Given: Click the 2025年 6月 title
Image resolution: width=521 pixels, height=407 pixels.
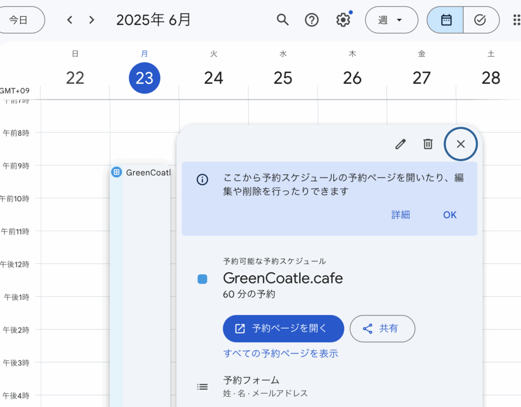Looking at the screenshot, I should tap(153, 20).
